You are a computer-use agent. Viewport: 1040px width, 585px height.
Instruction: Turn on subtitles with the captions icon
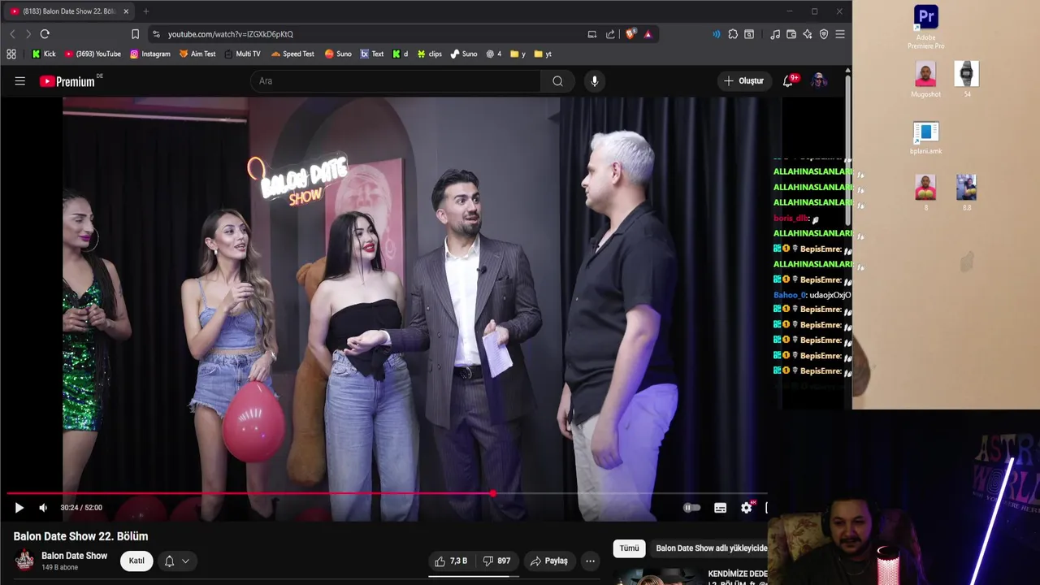coord(720,508)
